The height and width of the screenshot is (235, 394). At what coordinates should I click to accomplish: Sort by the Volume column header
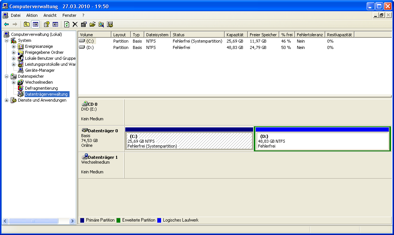coord(95,35)
